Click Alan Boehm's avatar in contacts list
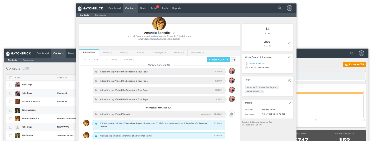This screenshot has width=372, height=141. click(17, 136)
